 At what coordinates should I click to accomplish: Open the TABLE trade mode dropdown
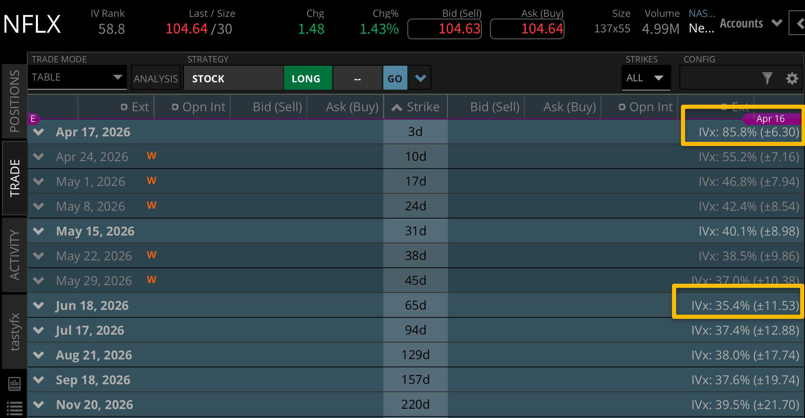click(x=77, y=77)
